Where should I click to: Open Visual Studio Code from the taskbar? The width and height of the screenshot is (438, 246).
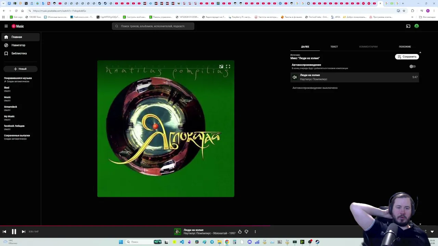pyautogui.click(x=182, y=242)
